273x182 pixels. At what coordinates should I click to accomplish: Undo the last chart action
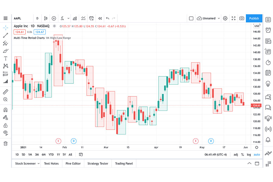[108, 18]
